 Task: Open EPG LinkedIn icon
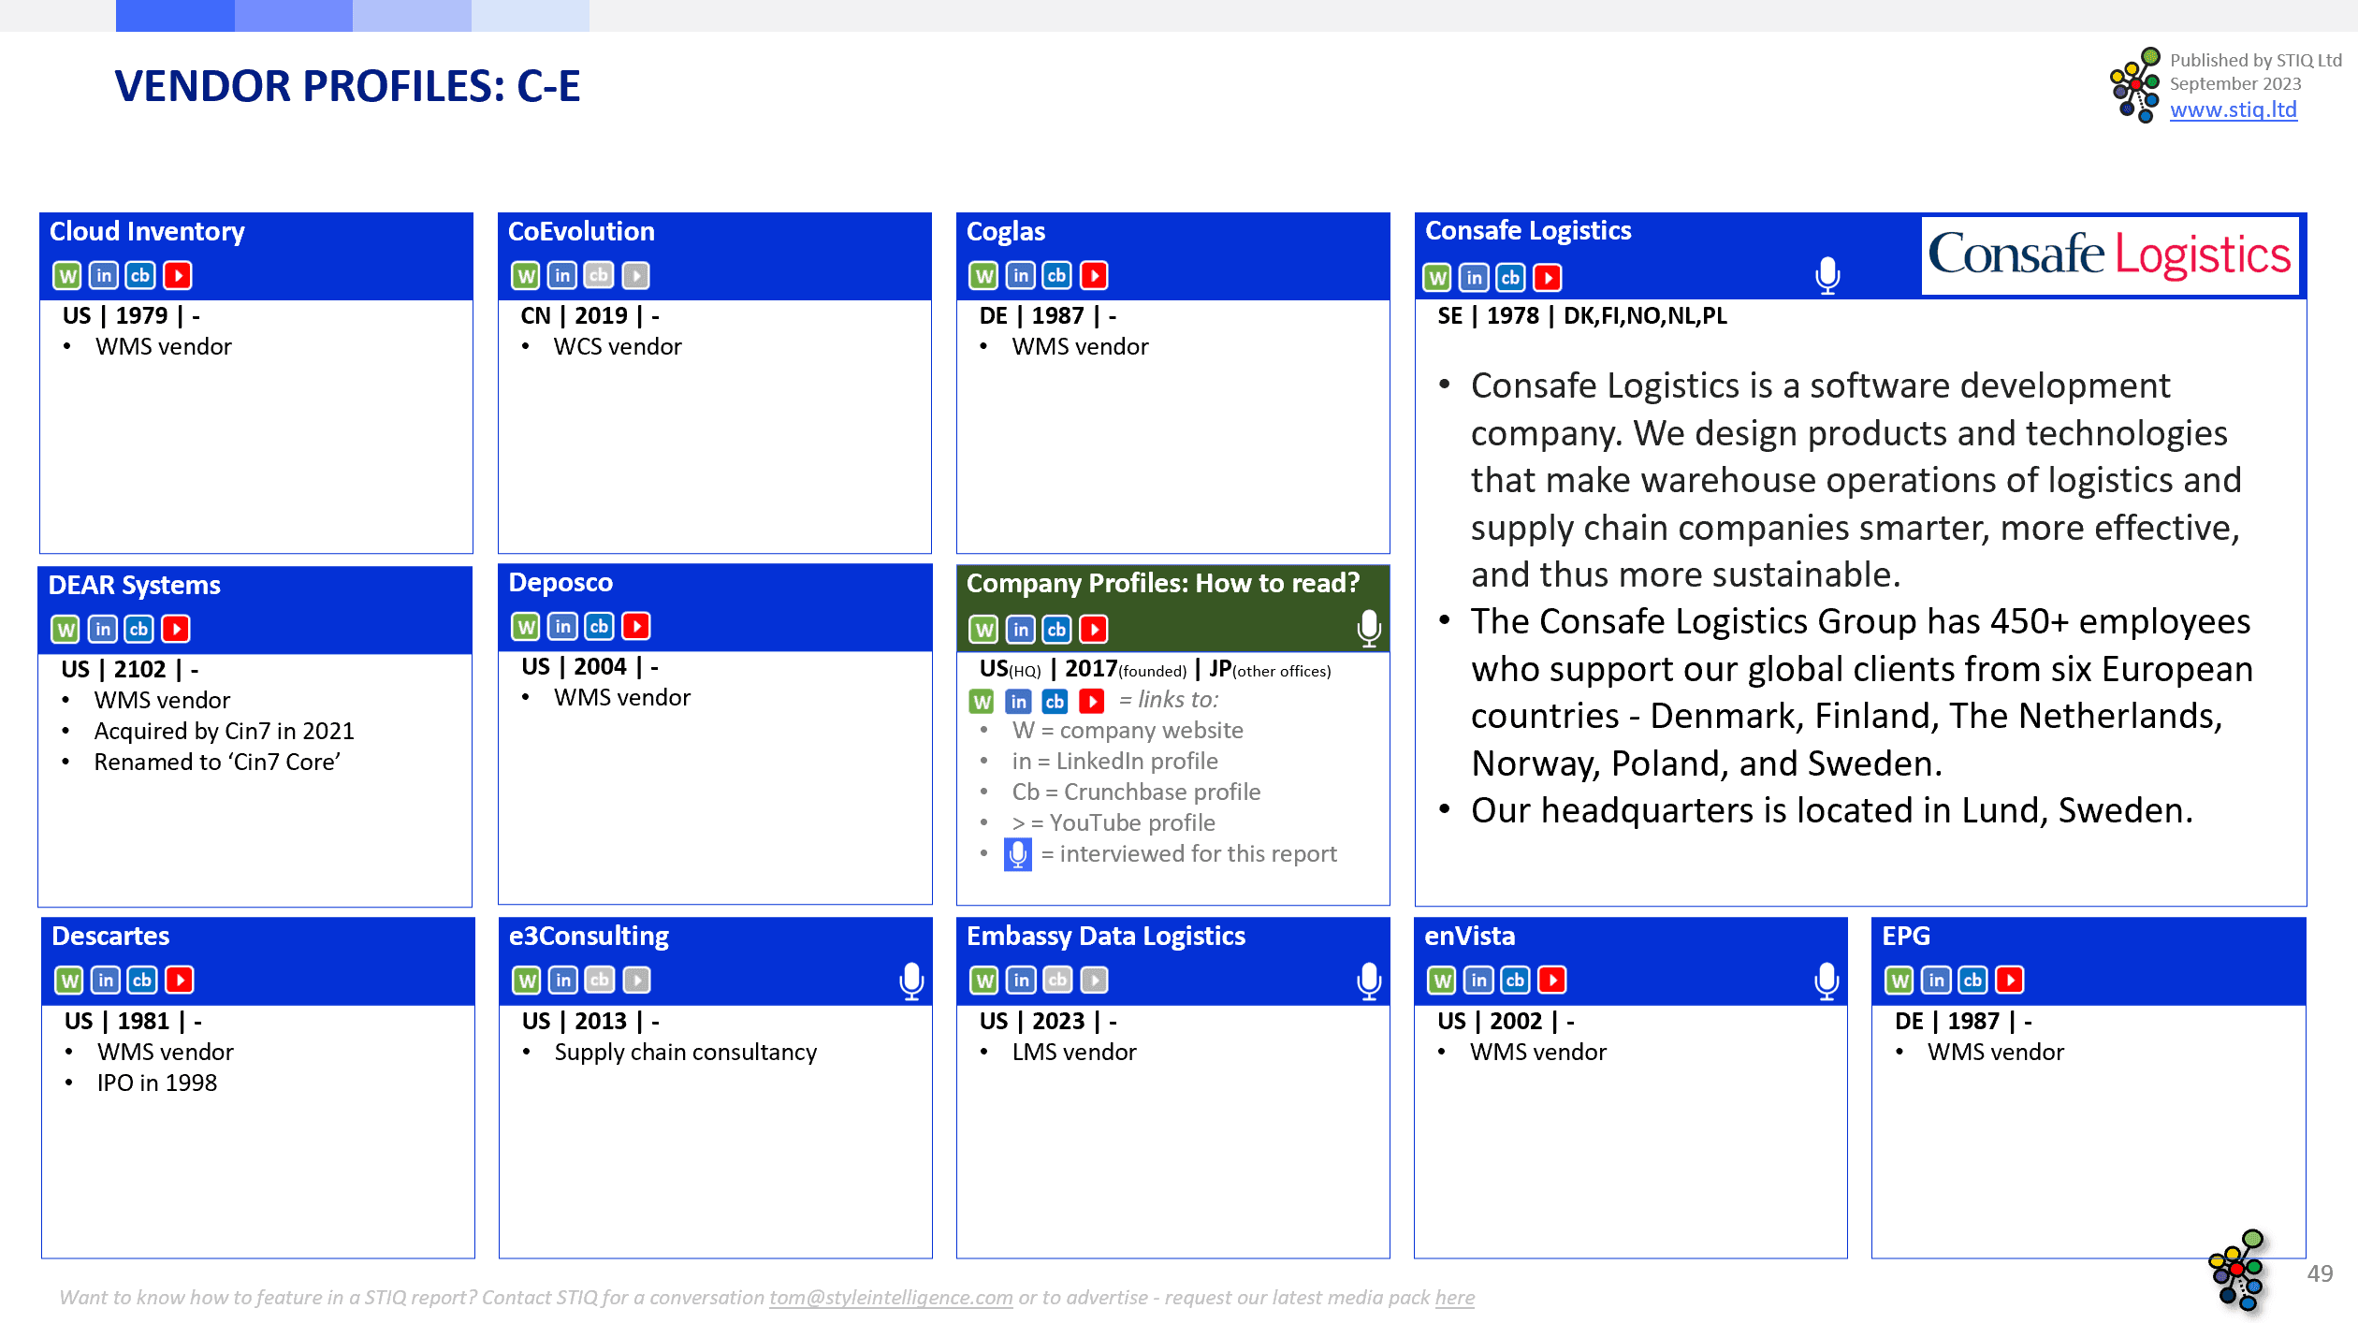[1936, 981]
